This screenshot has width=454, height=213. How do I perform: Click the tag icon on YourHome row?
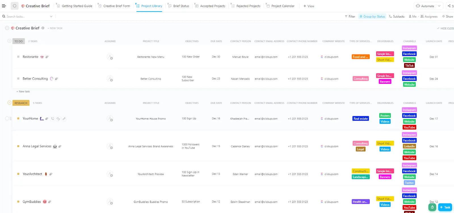(x=58, y=119)
